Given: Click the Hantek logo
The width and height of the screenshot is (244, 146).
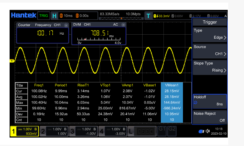Looking at the screenshot, I should (24, 15).
